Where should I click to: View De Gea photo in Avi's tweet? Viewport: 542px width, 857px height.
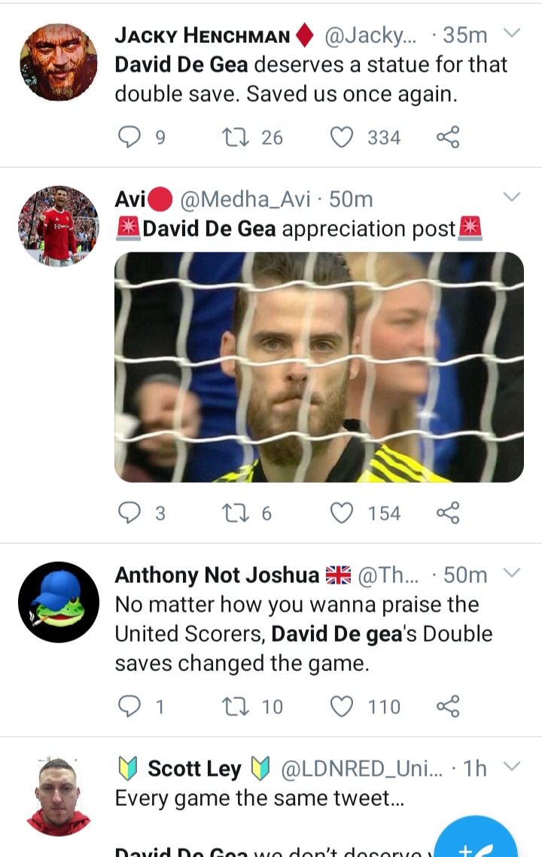click(319, 367)
